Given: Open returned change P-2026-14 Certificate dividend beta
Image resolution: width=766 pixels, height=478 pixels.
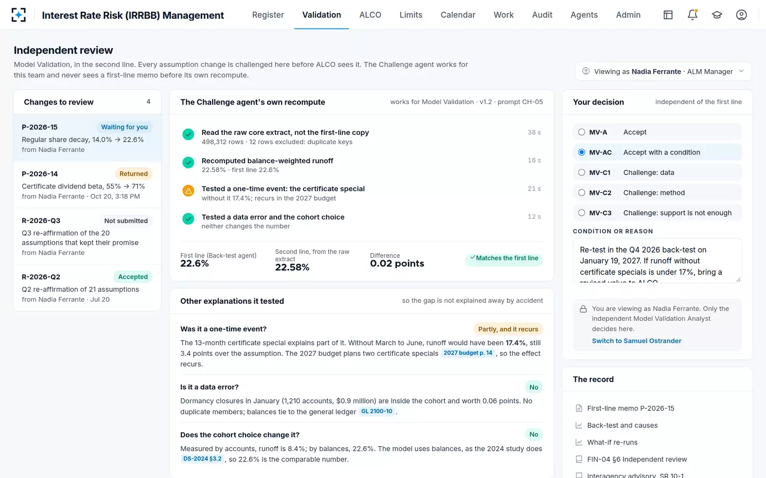Looking at the screenshot, I should pyautogui.click(x=87, y=185).
